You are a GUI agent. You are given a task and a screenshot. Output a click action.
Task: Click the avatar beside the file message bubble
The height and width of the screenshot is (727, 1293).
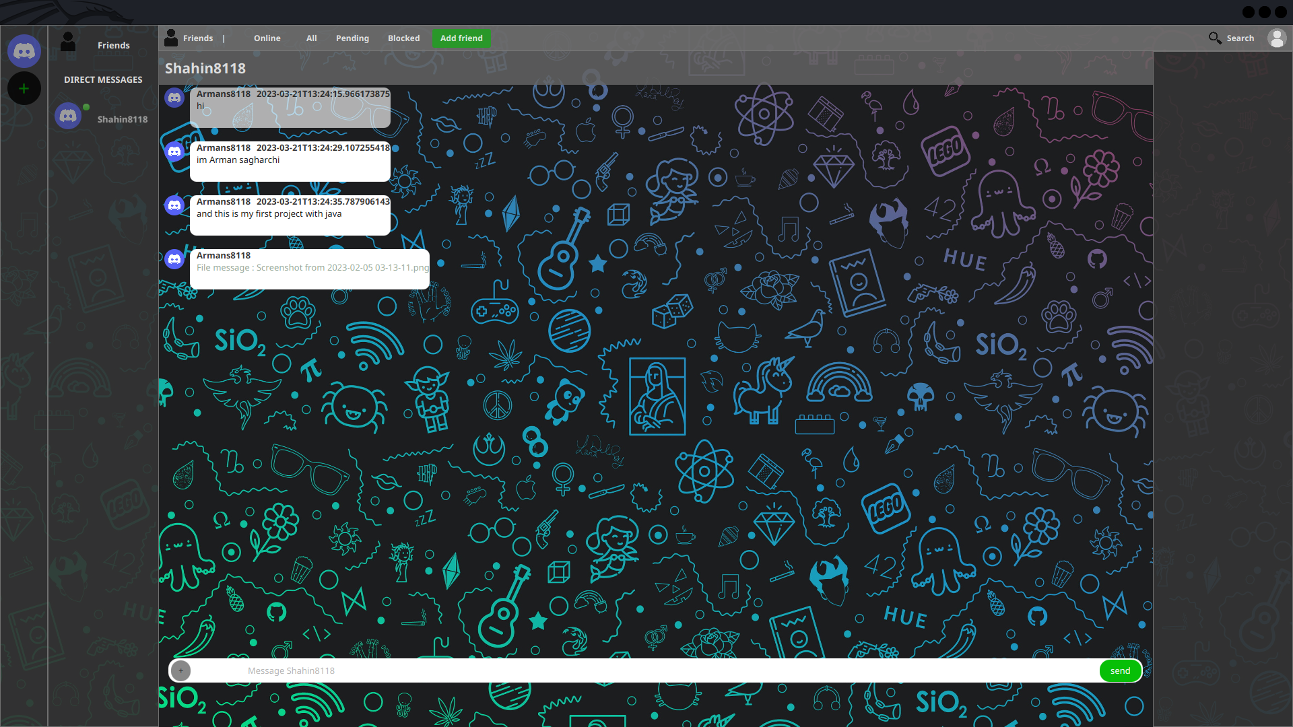tap(174, 258)
